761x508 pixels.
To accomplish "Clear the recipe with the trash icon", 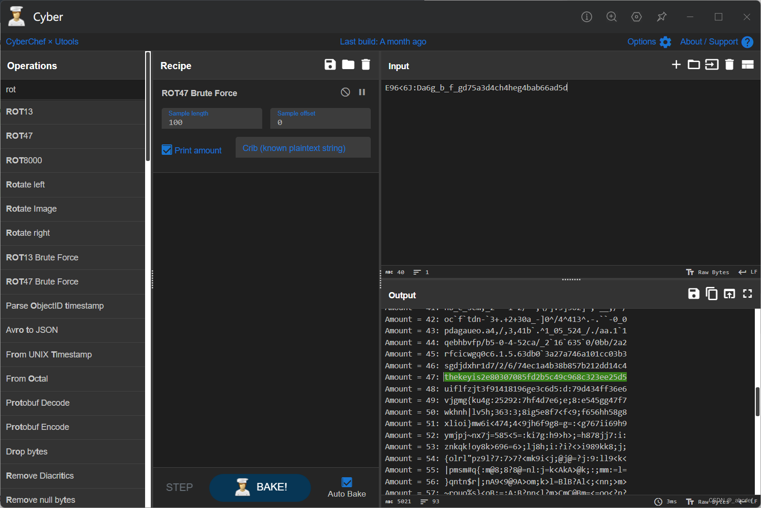I will tap(366, 65).
